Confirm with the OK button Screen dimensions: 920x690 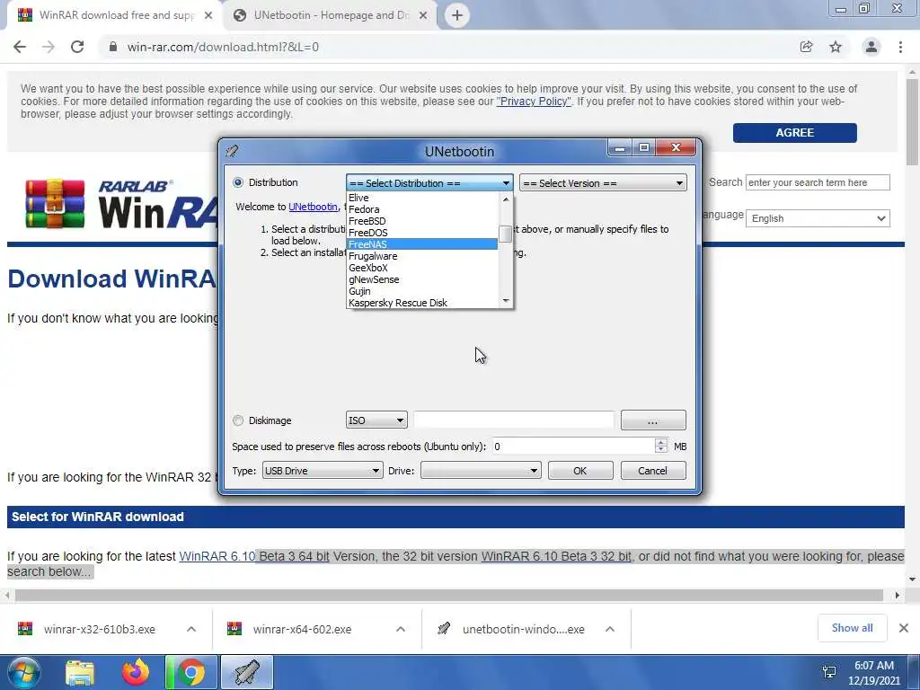(580, 471)
